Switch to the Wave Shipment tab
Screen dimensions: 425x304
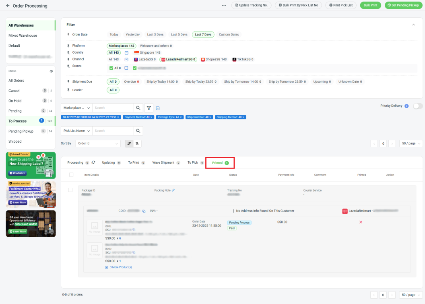(163, 162)
